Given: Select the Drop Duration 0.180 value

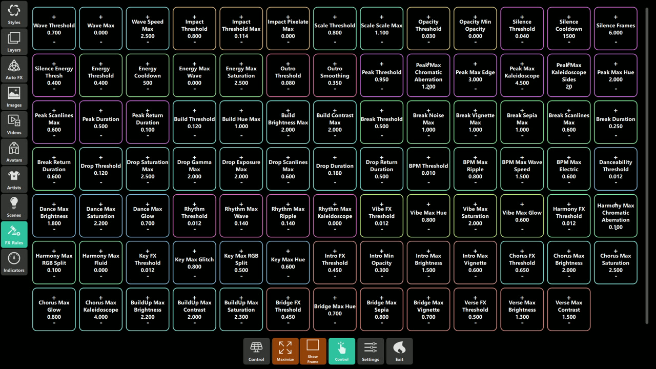Looking at the screenshot, I should (x=335, y=173).
